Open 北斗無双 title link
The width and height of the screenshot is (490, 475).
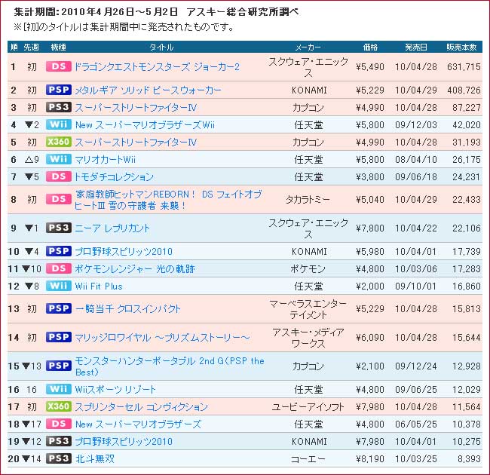(x=95, y=459)
